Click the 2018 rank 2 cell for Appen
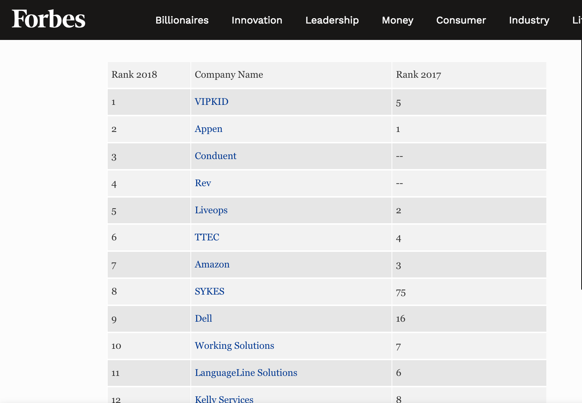Viewport: 582px width, 403px height. click(149, 129)
